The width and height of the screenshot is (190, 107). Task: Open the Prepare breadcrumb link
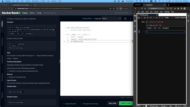25,13
